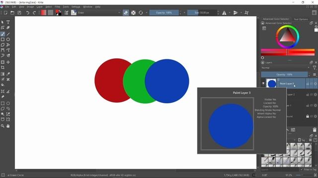
Task: Select the Shape Select arrow tool
Action: pos(2,22)
